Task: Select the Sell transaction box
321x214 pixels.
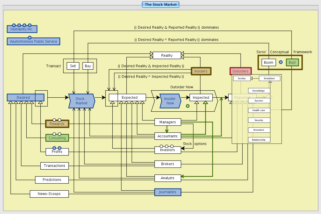Action: pyautogui.click(x=73, y=66)
